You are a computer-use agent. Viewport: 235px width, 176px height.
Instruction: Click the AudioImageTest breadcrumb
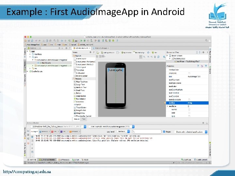pos(32,45)
